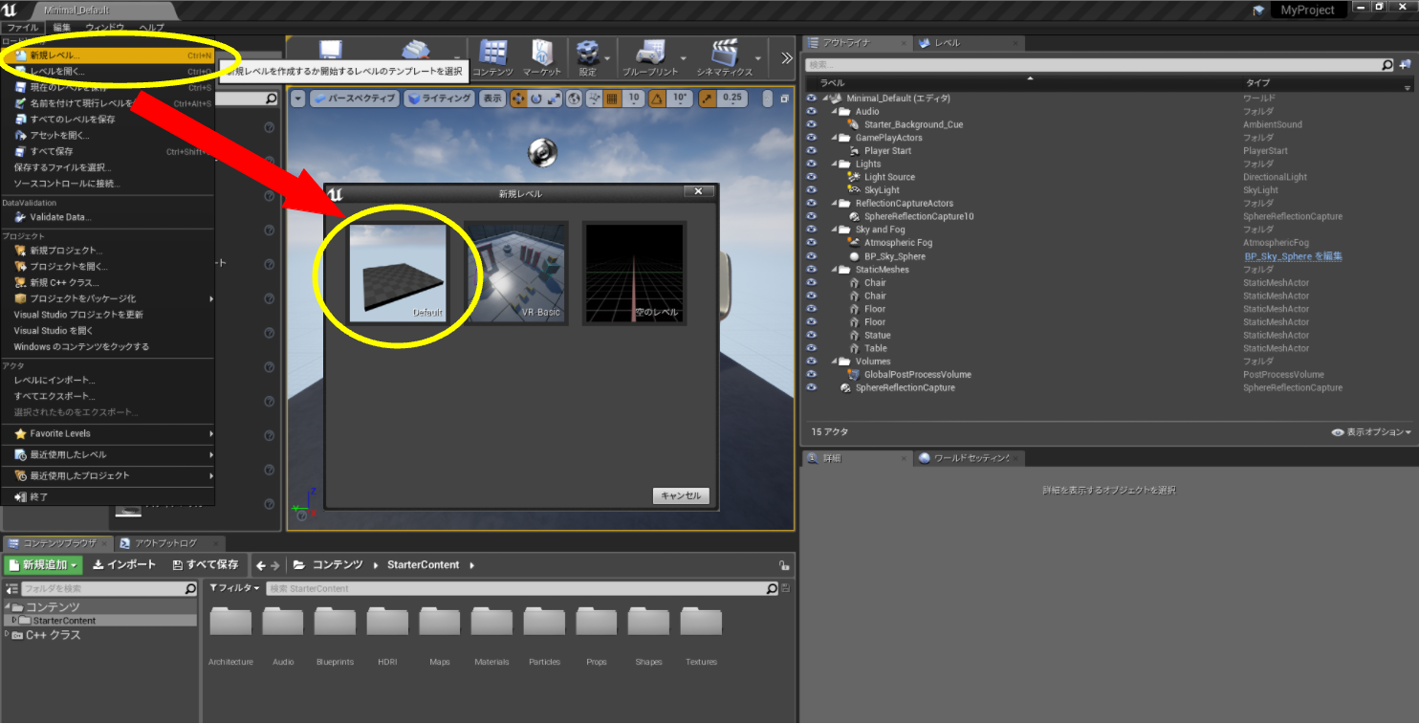Open Favorite Levels submenu
The image size is (1419, 724).
click(107, 433)
